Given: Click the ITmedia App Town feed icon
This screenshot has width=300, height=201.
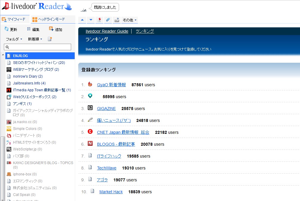Looking at the screenshot, I should coord(9,90).
